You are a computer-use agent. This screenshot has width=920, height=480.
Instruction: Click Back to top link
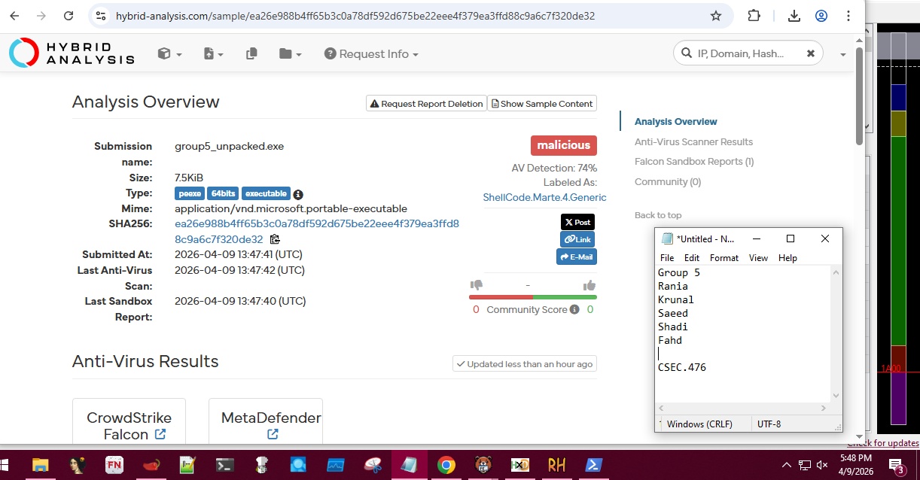(658, 215)
